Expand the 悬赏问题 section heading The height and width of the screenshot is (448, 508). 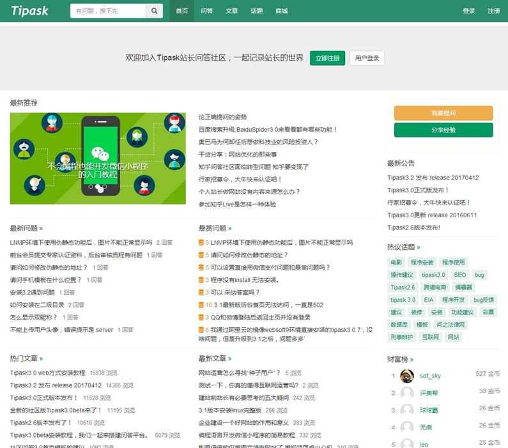click(x=215, y=228)
